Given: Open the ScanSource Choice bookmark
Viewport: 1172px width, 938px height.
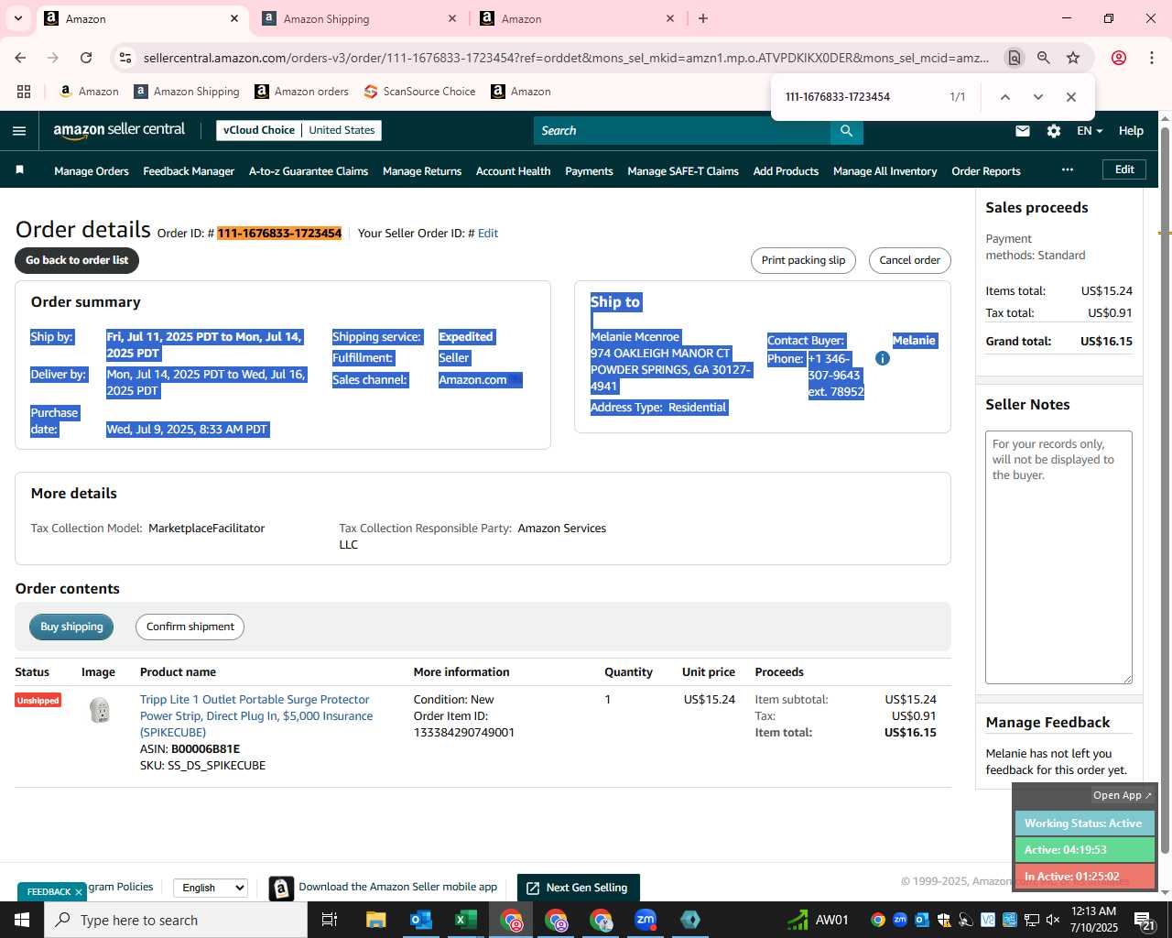Looking at the screenshot, I should coord(419,92).
